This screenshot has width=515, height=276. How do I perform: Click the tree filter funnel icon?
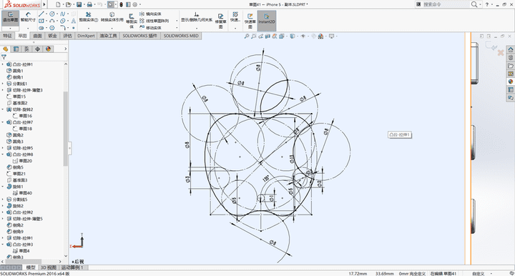pyautogui.click(x=4, y=57)
